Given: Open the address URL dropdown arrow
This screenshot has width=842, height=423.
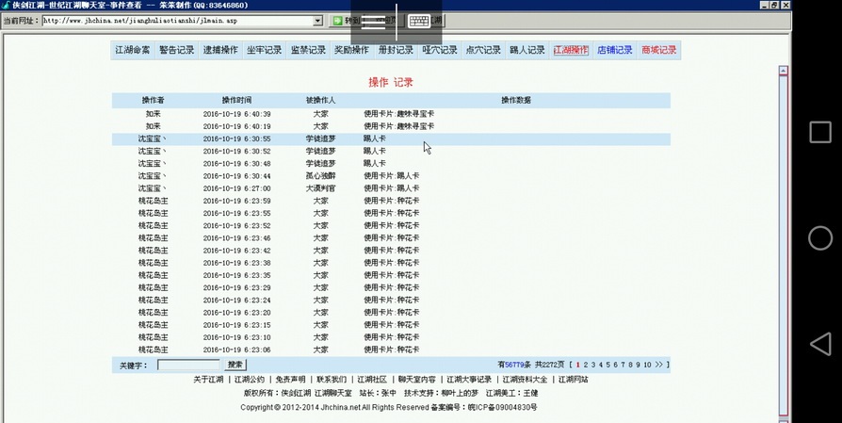Looking at the screenshot, I should (317, 21).
